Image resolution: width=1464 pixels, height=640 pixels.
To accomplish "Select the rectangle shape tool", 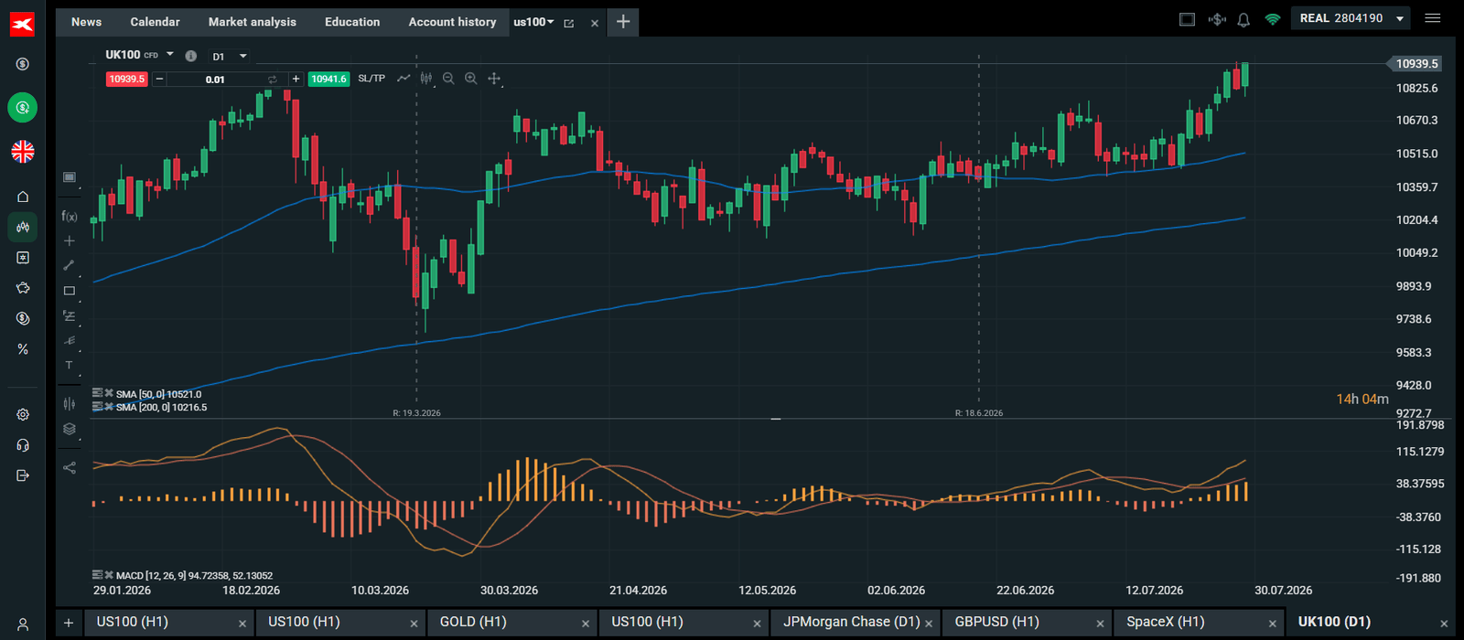I will click(x=69, y=291).
